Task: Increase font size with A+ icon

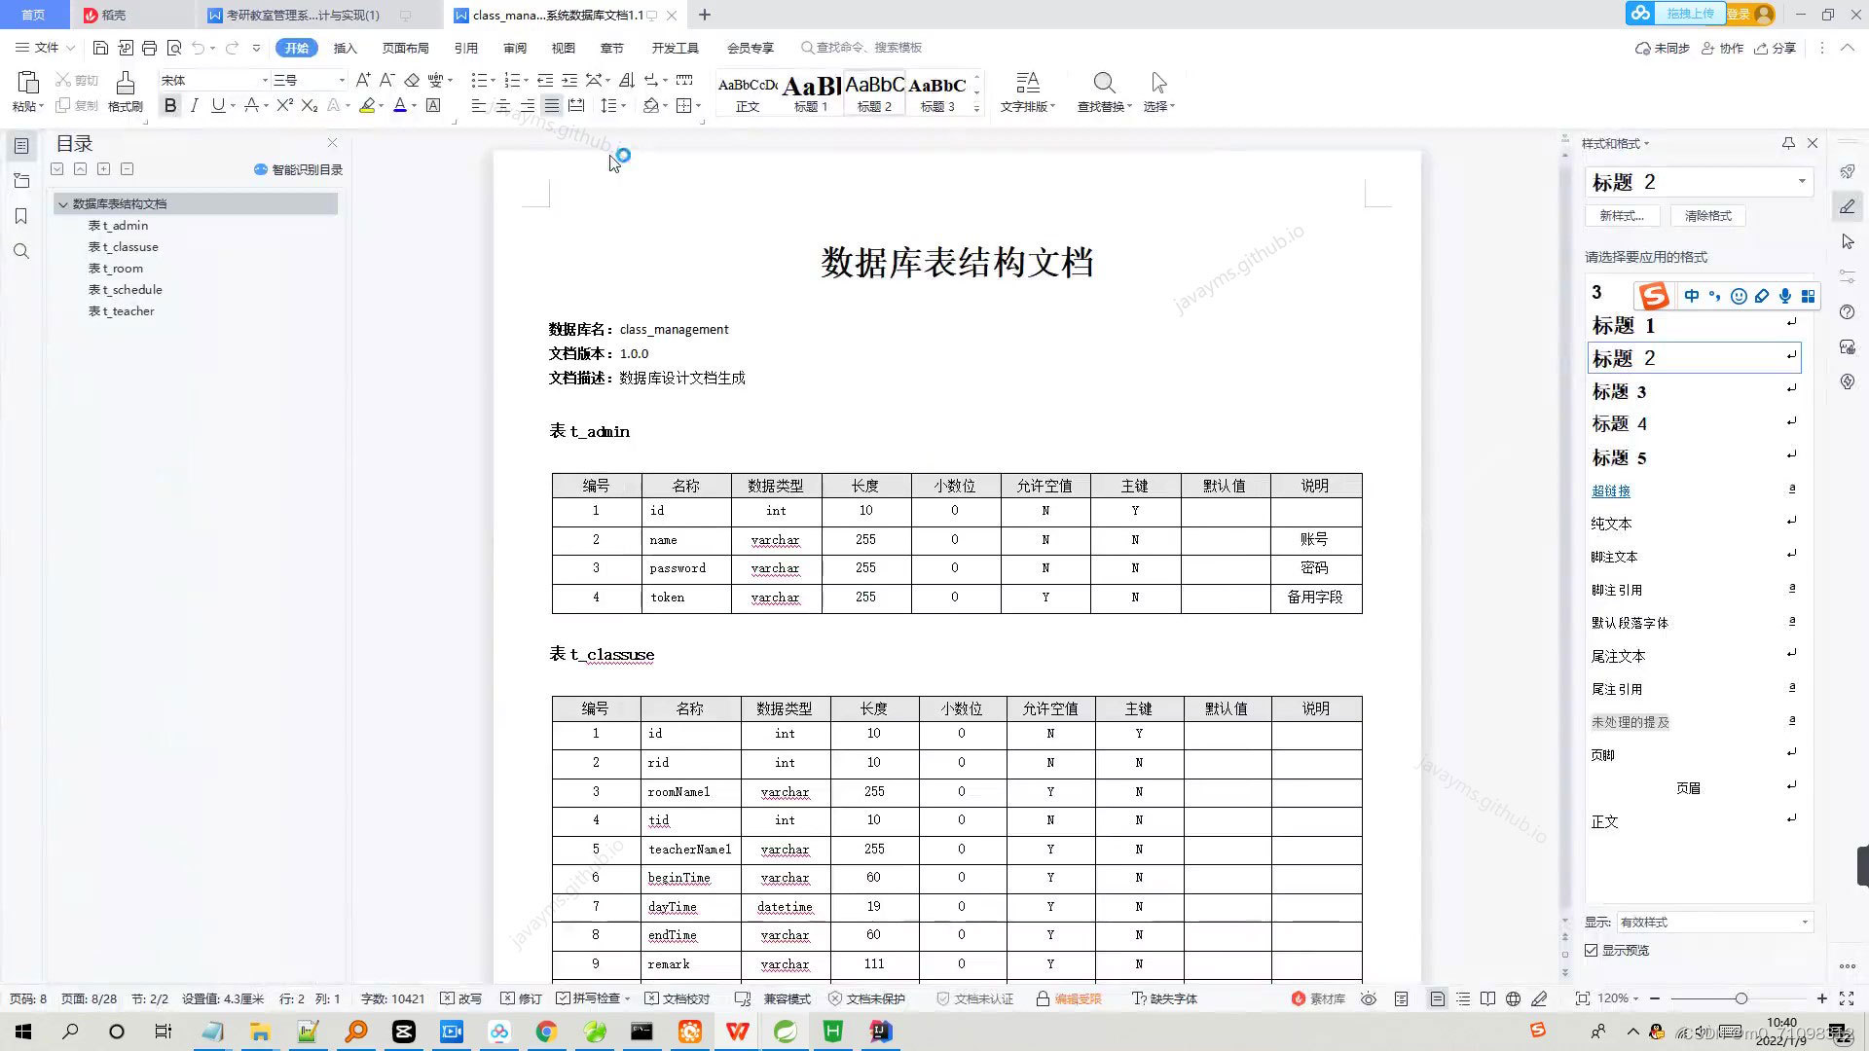Action: click(x=362, y=80)
